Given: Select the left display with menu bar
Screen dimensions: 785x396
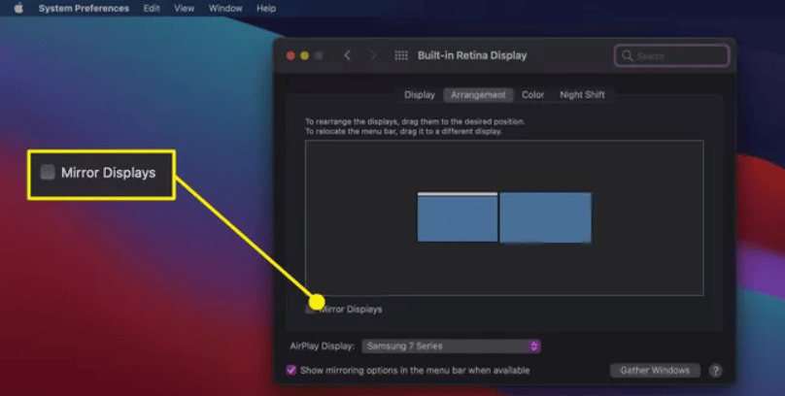Looking at the screenshot, I should [458, 216].
